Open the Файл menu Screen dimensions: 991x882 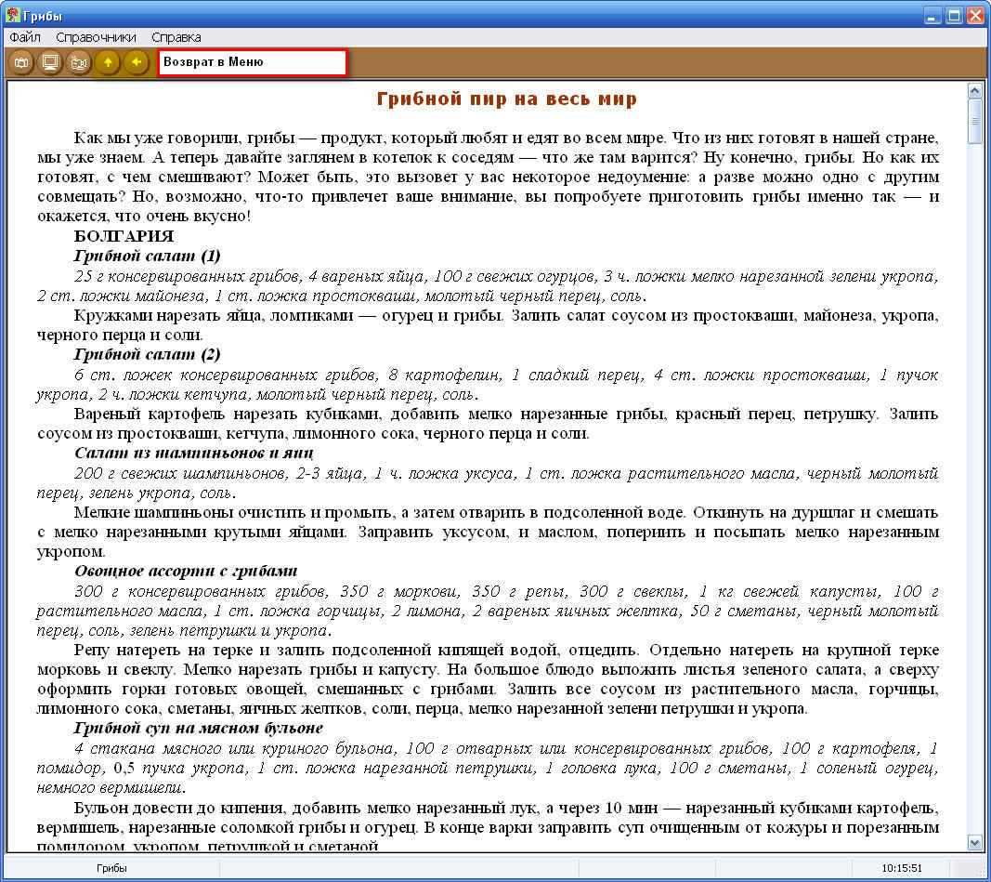coord(25,37)
